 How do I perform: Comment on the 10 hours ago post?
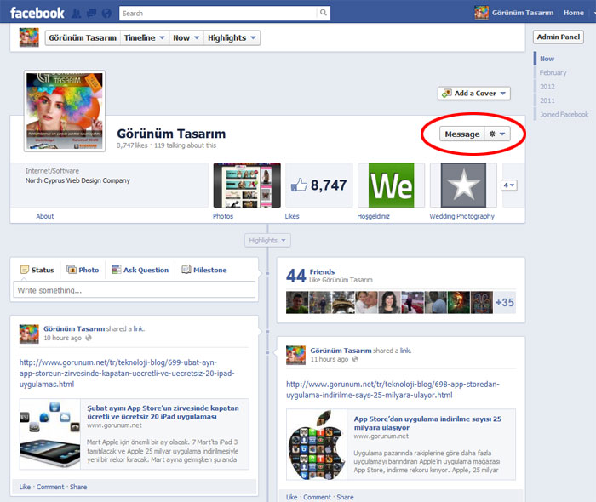(x=50, y=487)
